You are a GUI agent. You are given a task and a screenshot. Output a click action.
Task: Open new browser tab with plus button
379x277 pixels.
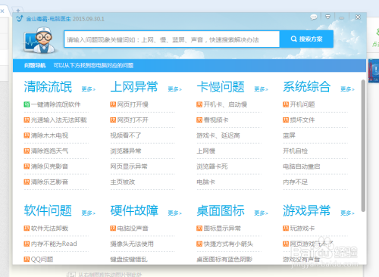point(18,11)
